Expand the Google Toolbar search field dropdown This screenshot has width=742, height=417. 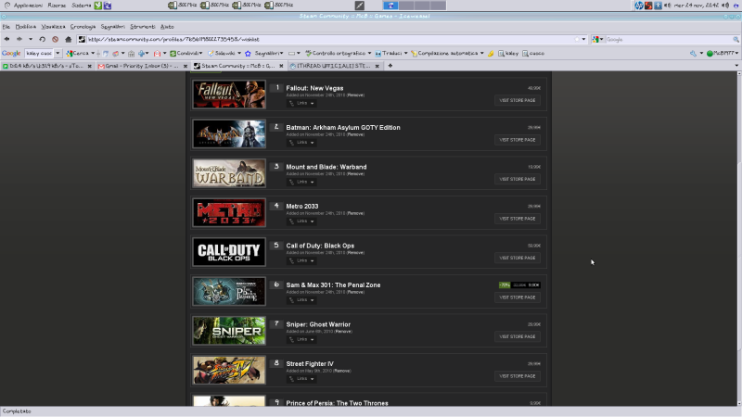[58, 54]
